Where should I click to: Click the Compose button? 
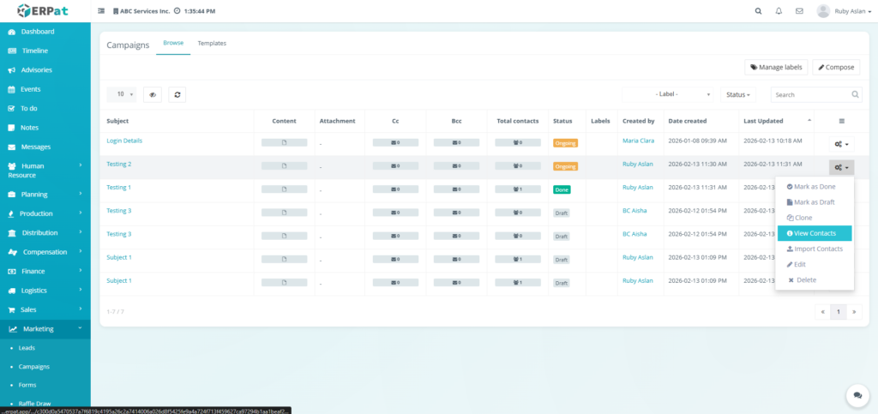pyautogui.click(x=836, y=67)
